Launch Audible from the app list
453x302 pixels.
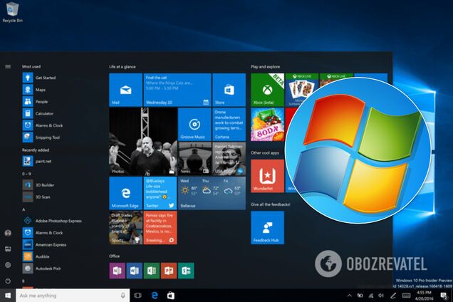[36, 256]
